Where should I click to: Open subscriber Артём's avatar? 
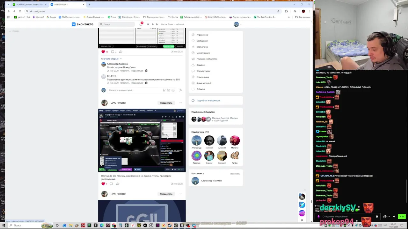click(235, 156)
